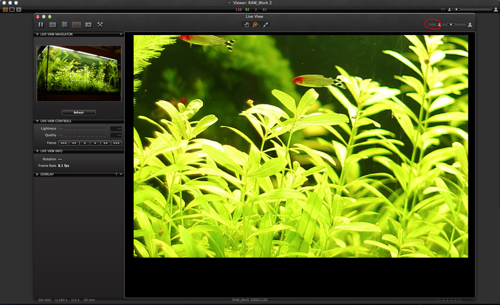Click large person zoom-in icon in Viewer window
The image size is (500, 305).
[x=495, y=10]
